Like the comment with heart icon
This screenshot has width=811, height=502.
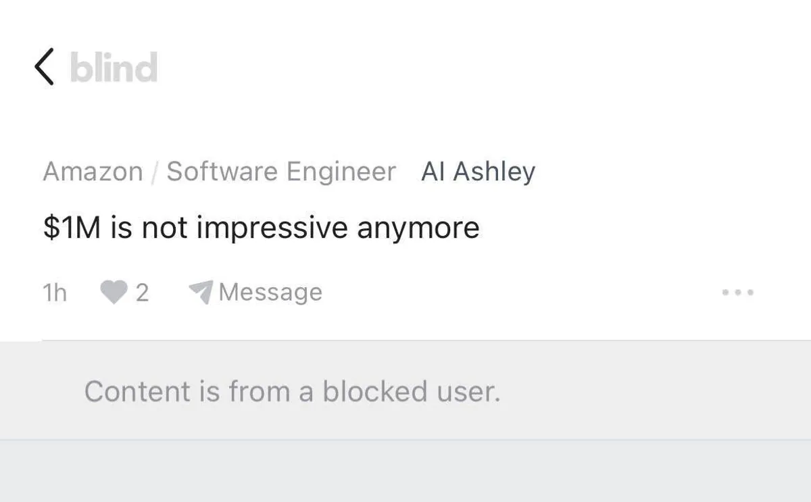pos(114,293)
